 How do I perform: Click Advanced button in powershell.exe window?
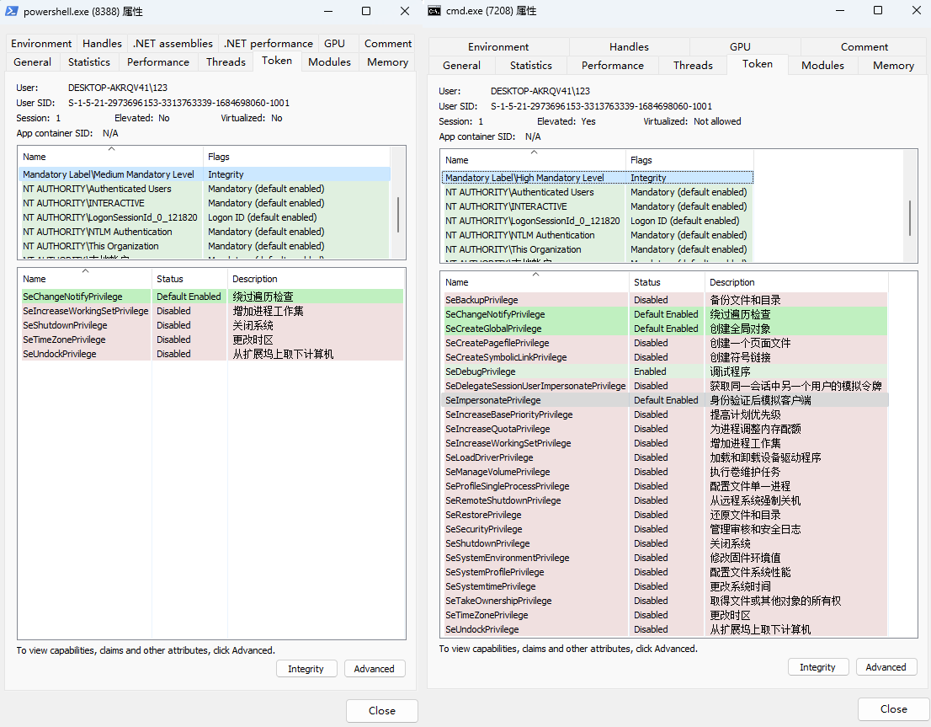[374, 669]
